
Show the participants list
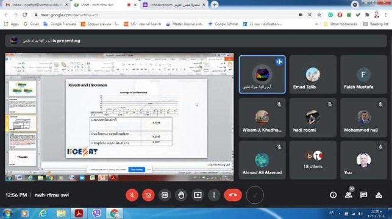coord(348,195)
